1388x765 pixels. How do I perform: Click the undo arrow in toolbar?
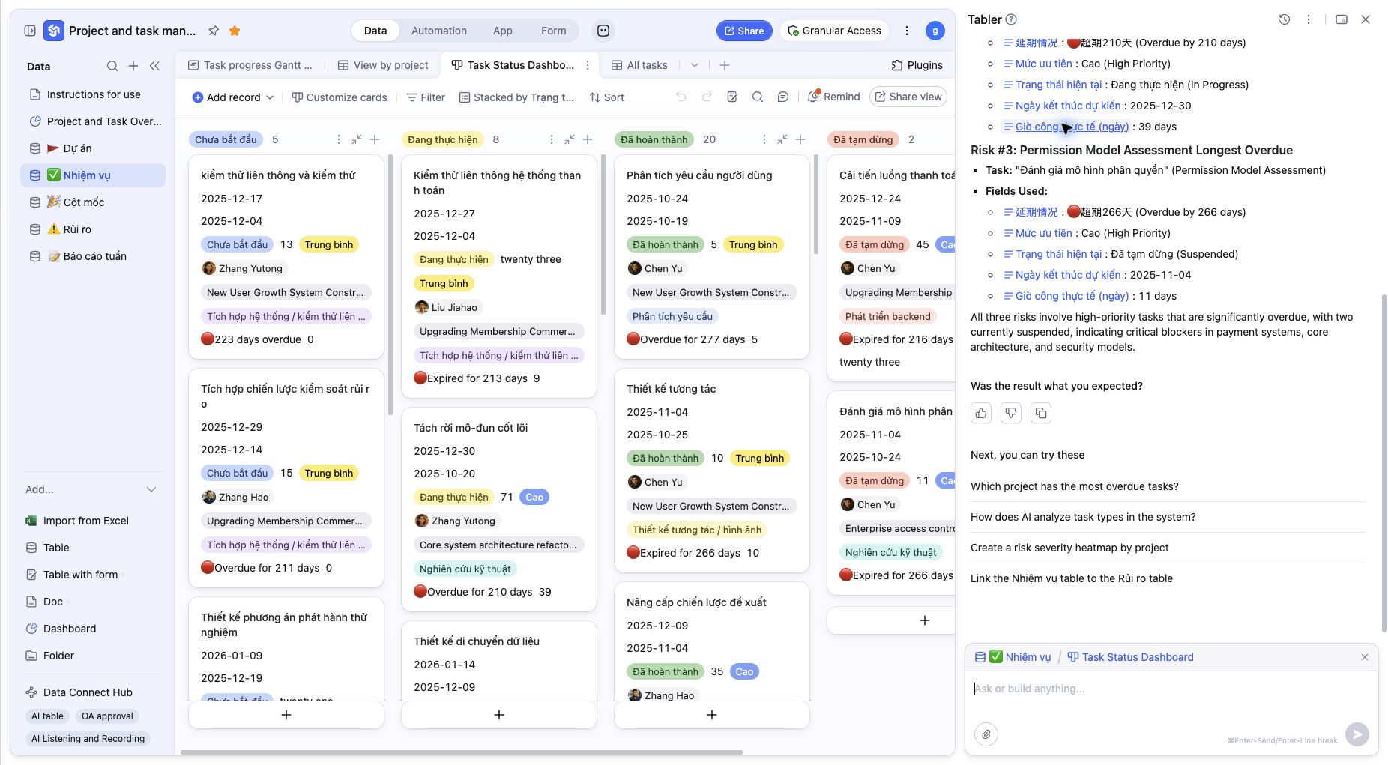[681, 97]
